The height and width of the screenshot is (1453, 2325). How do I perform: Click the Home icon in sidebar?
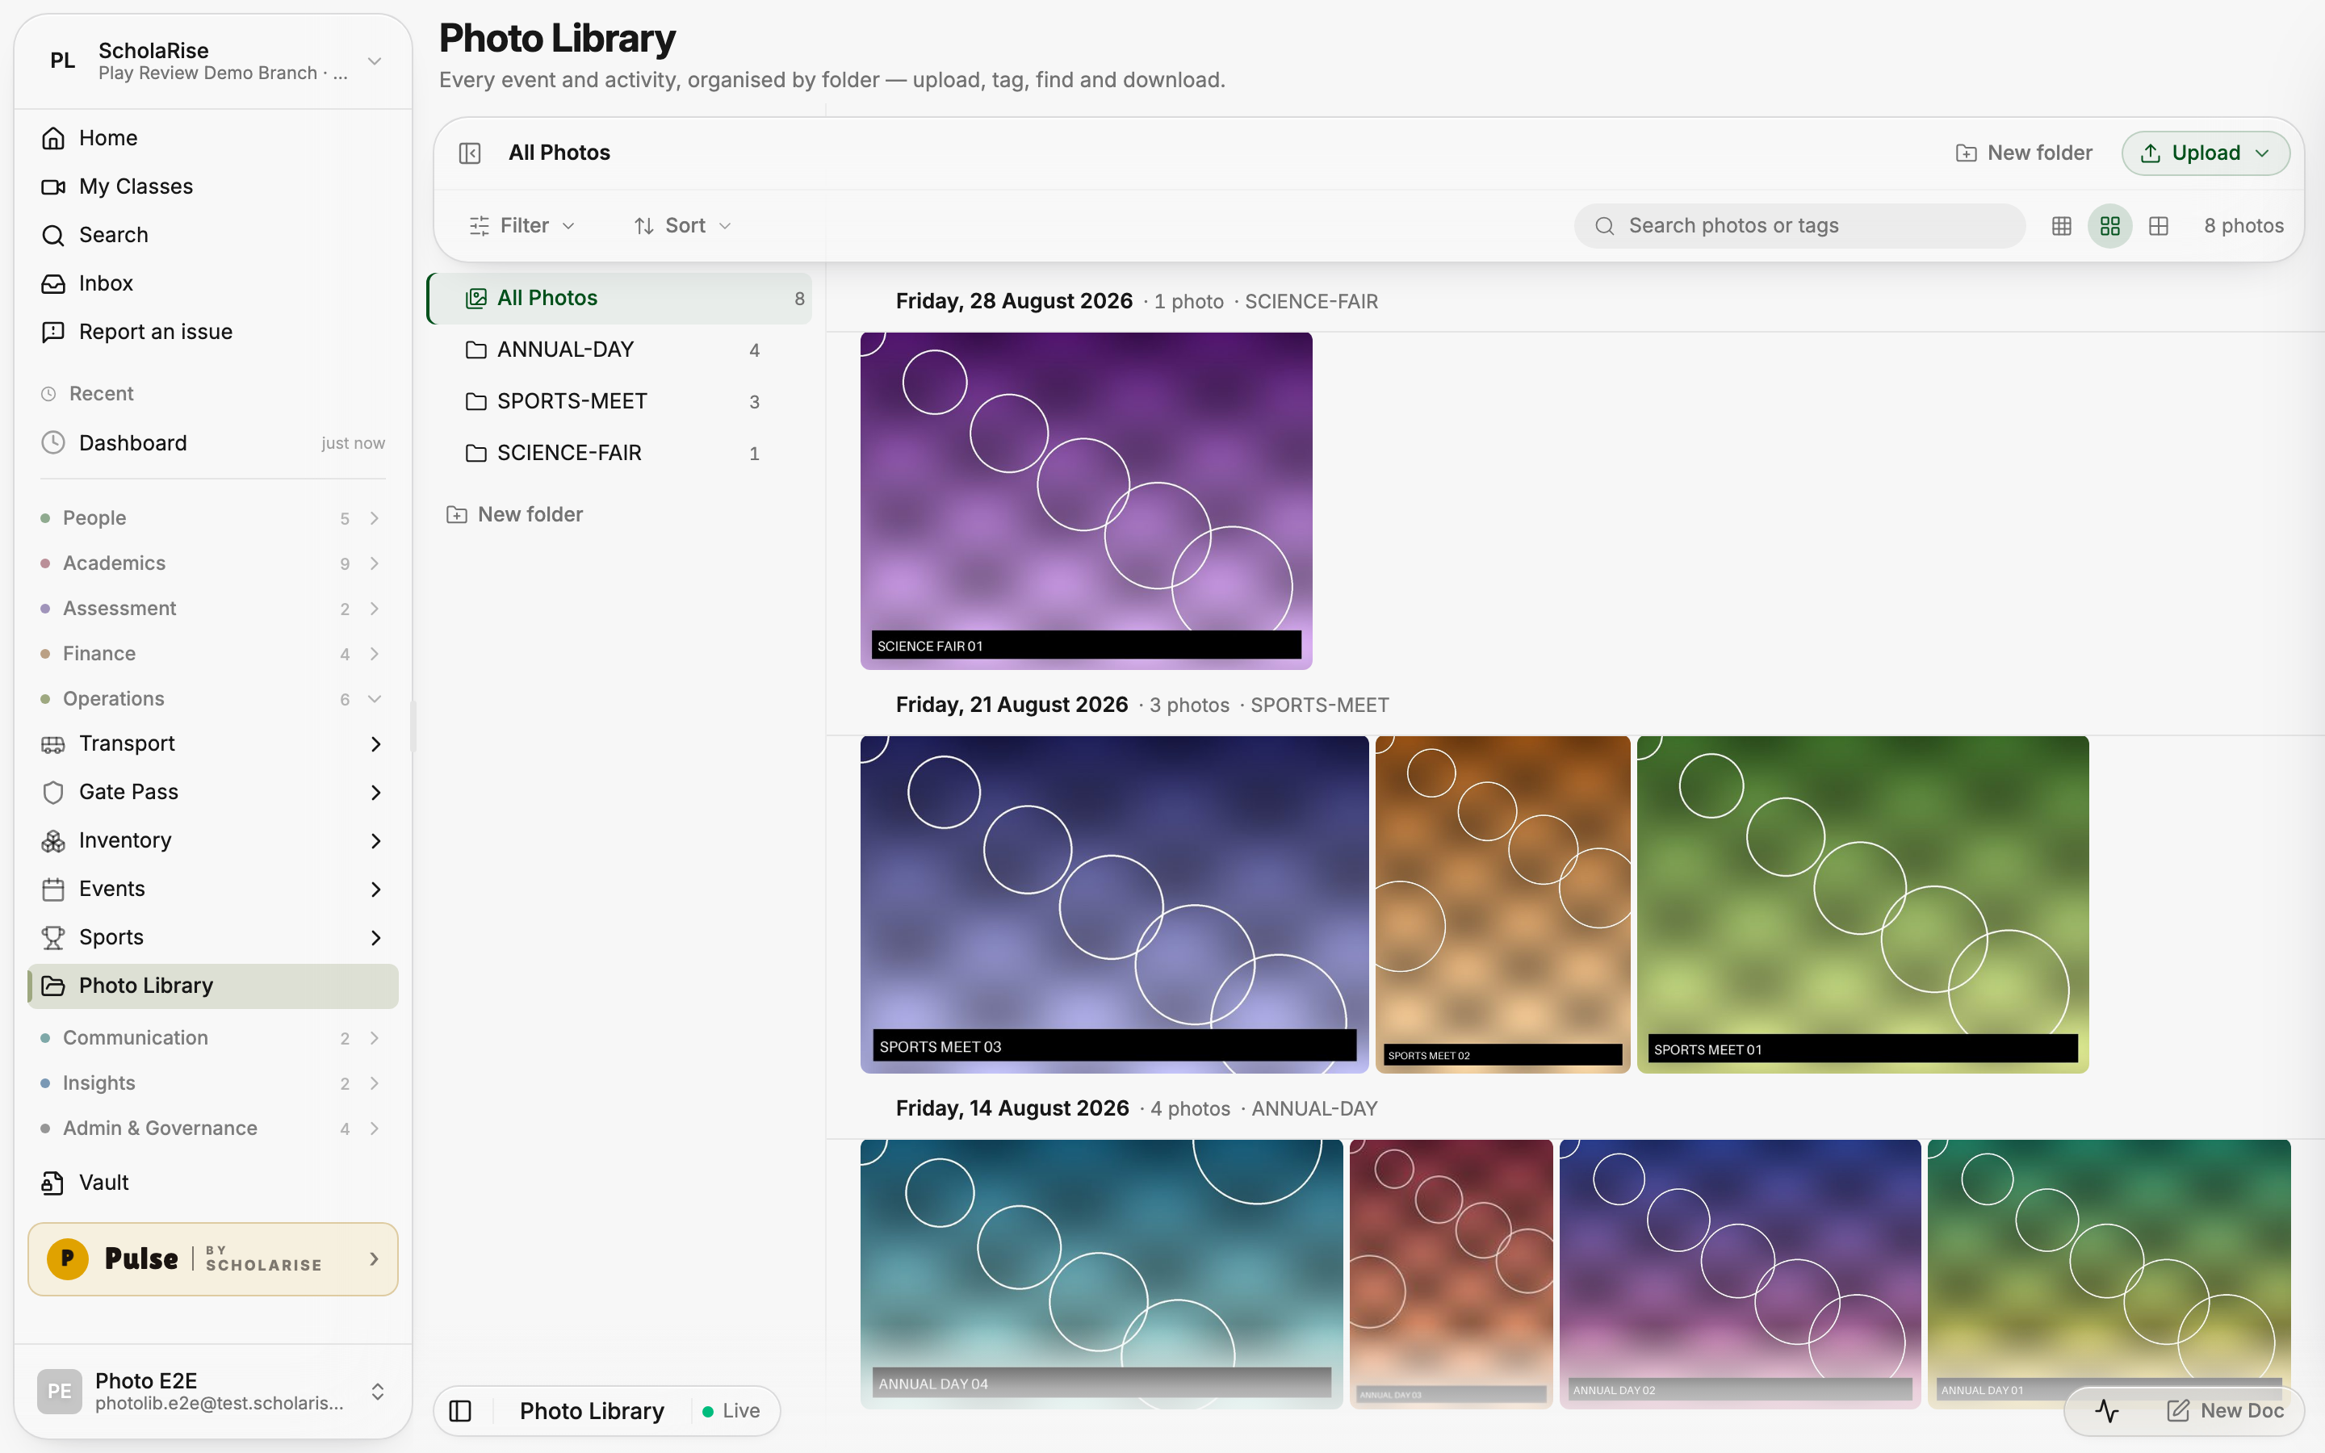(54, 138)
